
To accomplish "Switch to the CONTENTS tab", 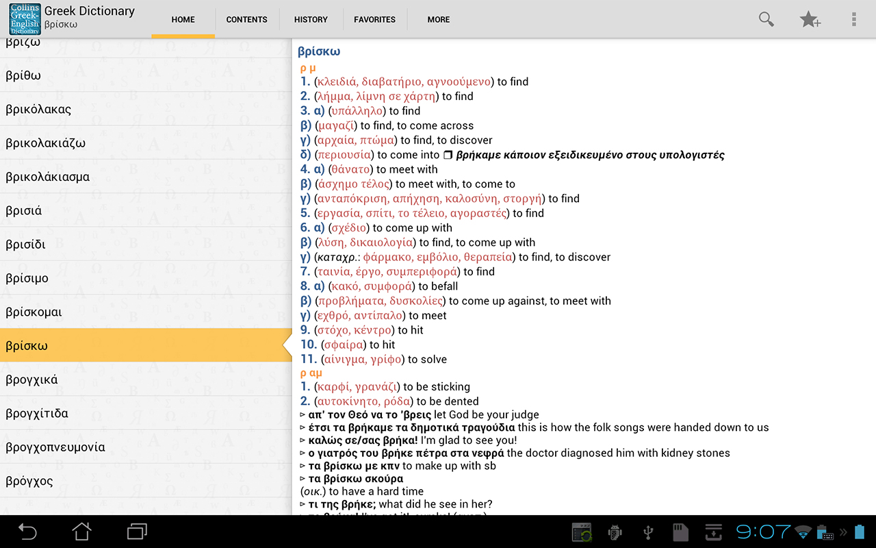I will click(247, 20).
